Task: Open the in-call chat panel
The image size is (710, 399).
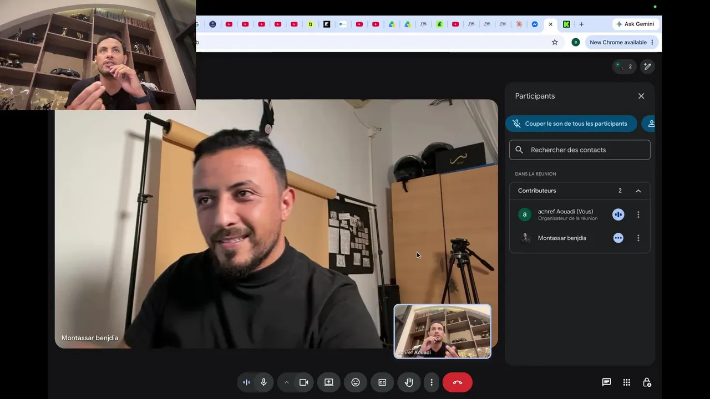Action: click(x=606, y=382)
